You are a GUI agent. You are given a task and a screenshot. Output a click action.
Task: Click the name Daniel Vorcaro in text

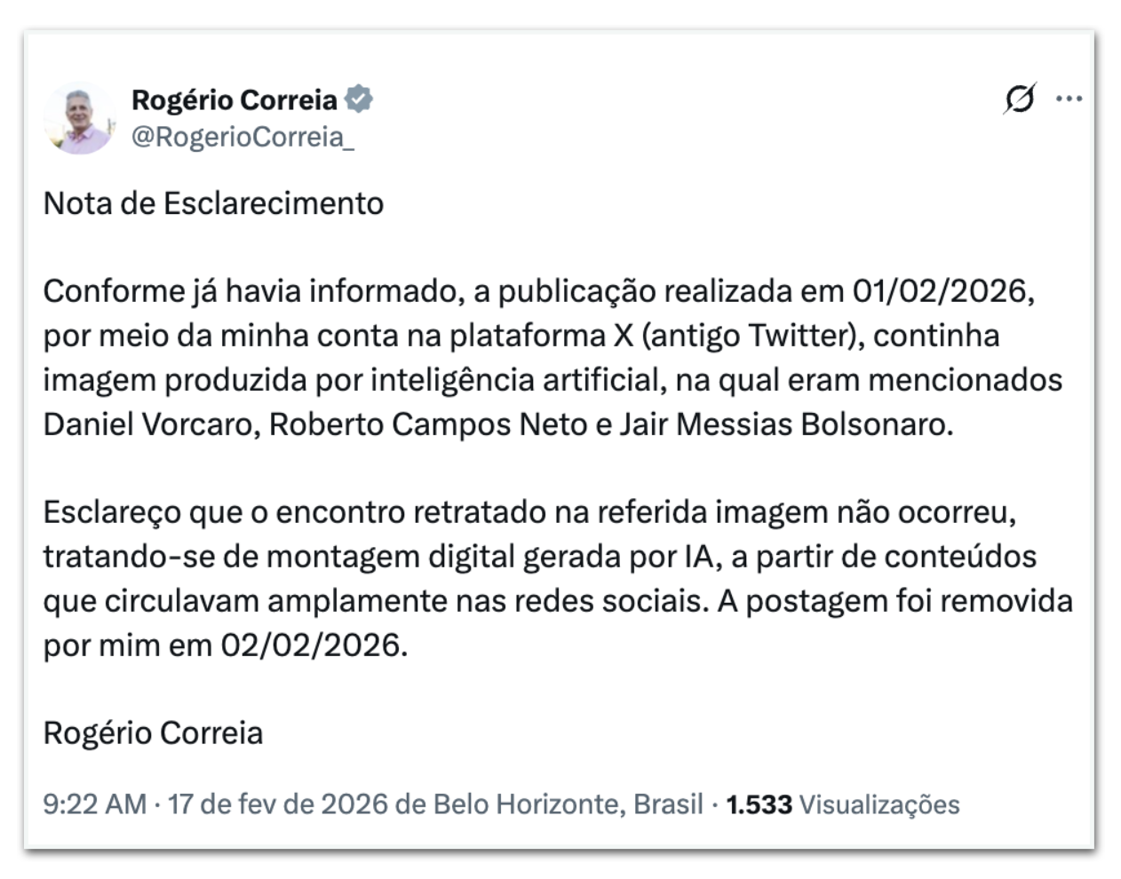pos(147,424)
